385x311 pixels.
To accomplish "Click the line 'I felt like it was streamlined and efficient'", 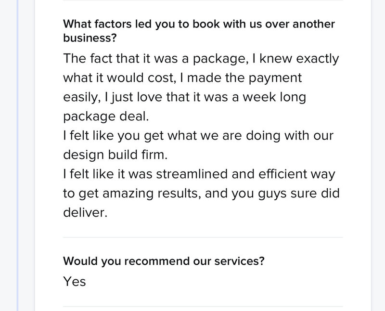I will coord(199,174).
